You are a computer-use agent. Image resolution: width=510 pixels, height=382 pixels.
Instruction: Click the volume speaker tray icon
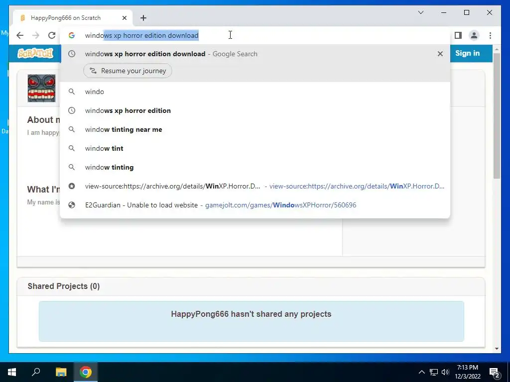coord(445,372)
